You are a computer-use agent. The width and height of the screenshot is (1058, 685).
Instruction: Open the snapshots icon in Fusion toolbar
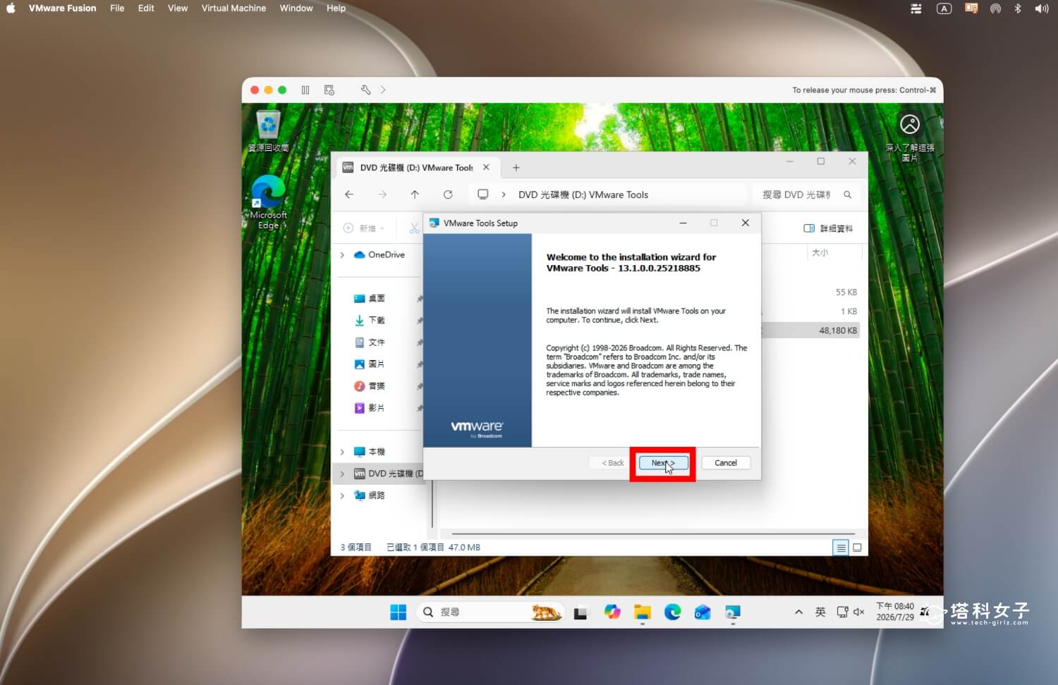point(329,90)
